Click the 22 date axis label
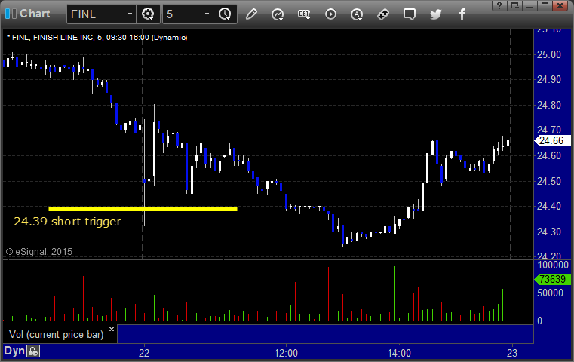 144,353
